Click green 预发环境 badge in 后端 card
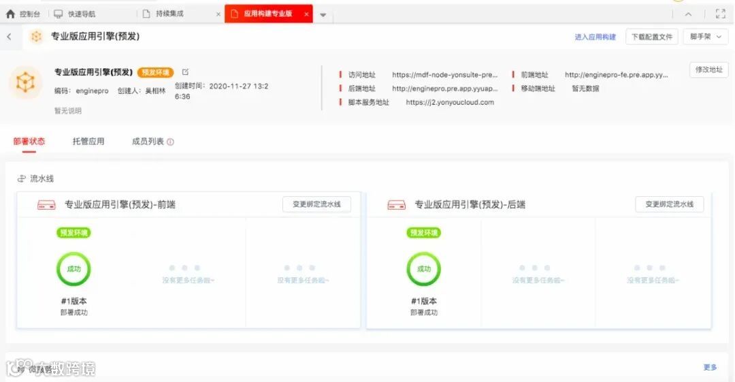The image size is (735, 382). (424, 232)
